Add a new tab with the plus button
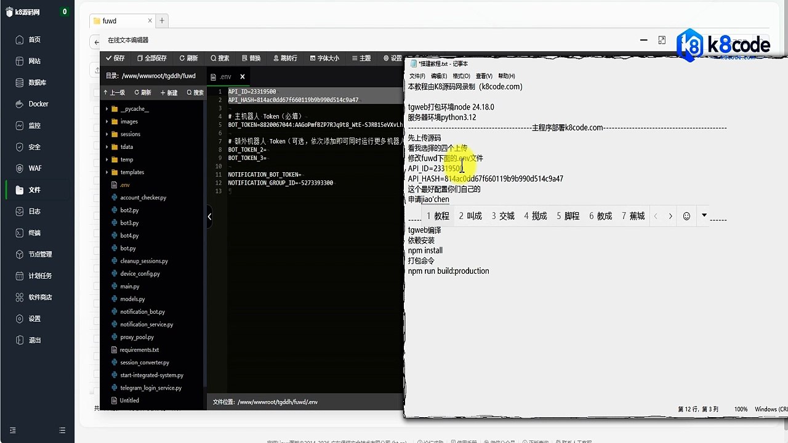Screen dimensions: 788x443 coord(163,20)
